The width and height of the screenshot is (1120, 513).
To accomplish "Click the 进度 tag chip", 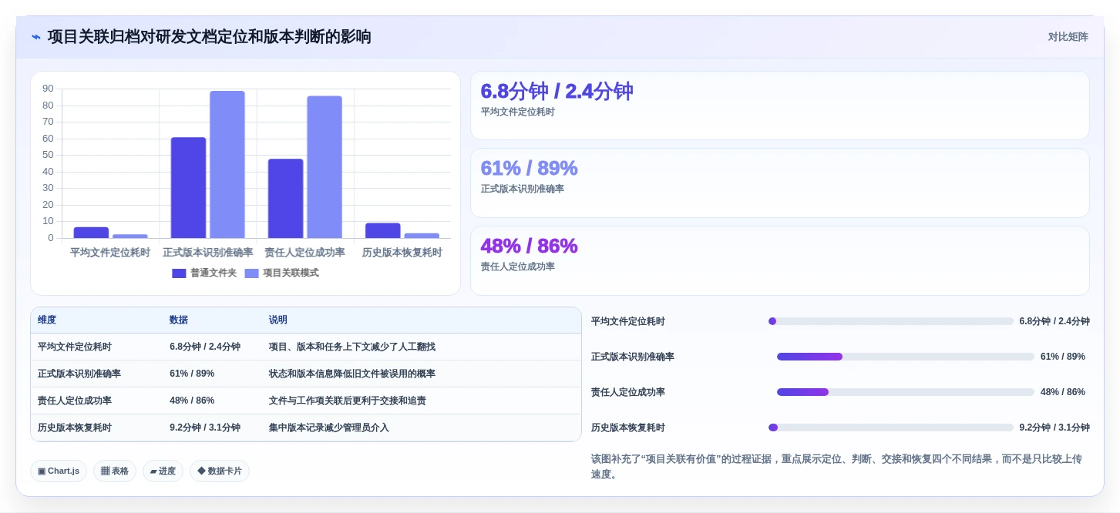I will 163,471.
